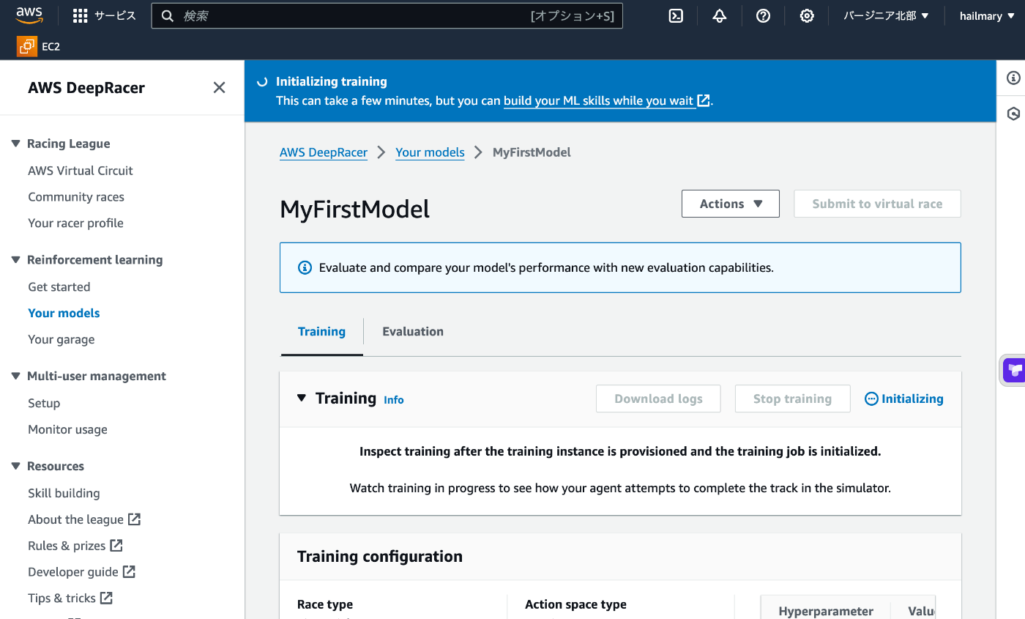Open AWS Virtual Circuit
Viewport: 1025px width, 619px height.
81,171
